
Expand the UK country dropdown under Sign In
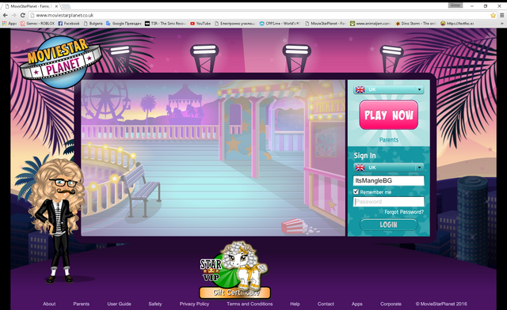pos(388,168)
